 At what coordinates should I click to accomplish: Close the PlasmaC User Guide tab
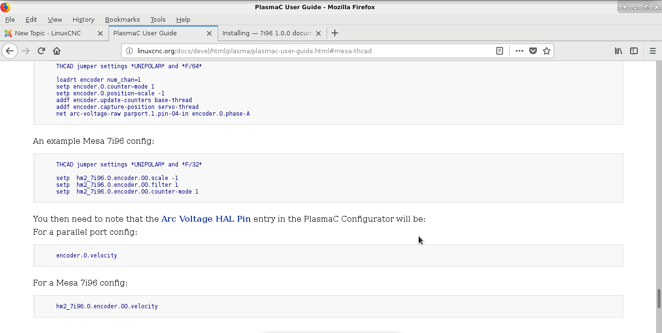pyautogui.click(x=209, y=33)
